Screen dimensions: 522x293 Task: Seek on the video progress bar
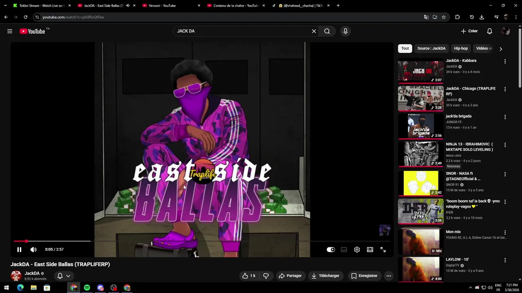click(202, 241)
